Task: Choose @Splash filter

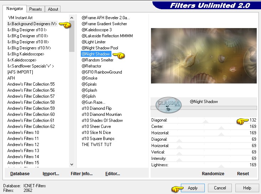Action: (x=89, y=90)
